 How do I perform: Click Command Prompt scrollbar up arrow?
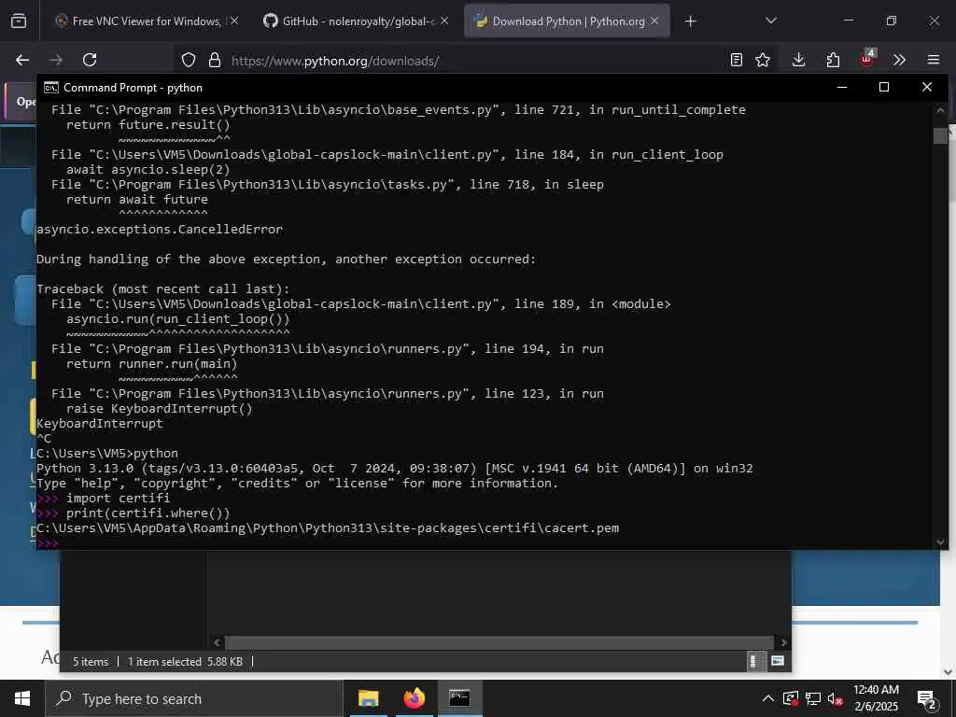[940, 111]
